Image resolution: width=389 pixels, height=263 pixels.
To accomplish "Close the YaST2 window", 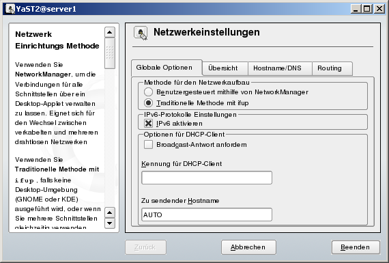I will [x=379, y=9].
